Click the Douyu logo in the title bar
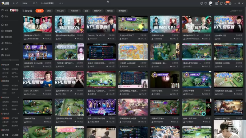The width and height of the screenshot is (246, 138). (6, 3)
